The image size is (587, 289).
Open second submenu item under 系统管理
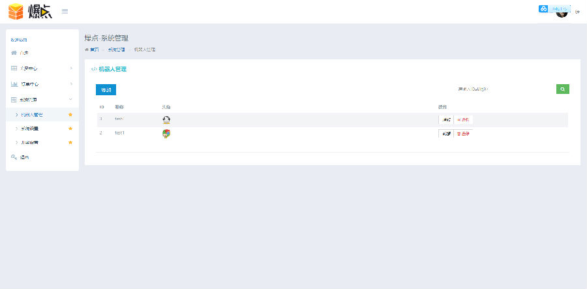coord(42,129)
